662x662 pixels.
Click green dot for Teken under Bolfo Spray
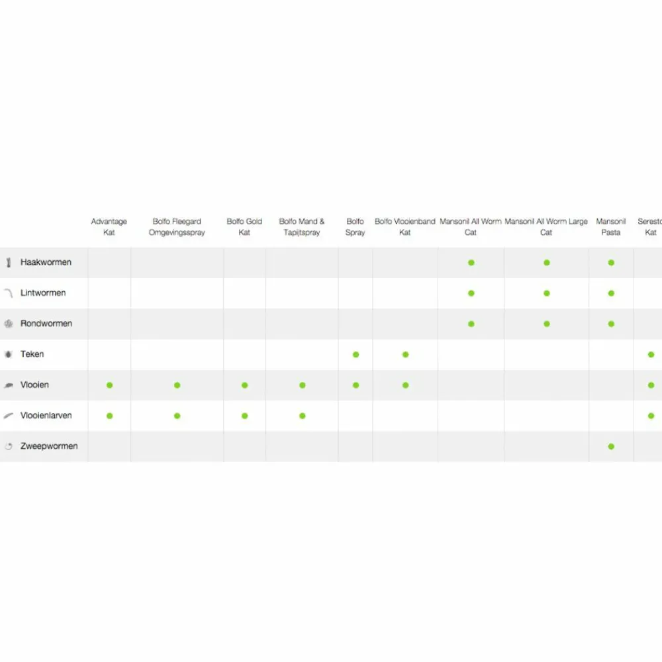355,355
